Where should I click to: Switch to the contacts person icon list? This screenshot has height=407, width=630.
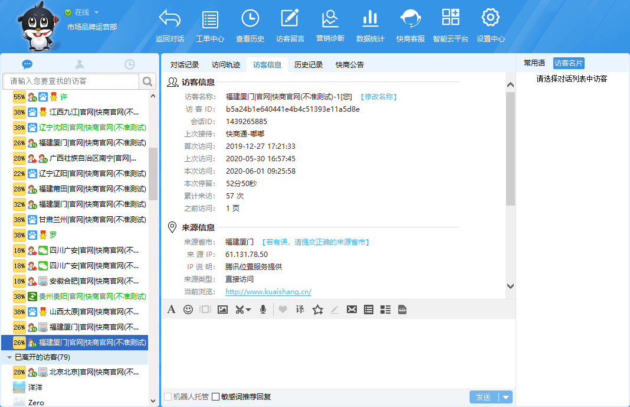pos(80,64)
